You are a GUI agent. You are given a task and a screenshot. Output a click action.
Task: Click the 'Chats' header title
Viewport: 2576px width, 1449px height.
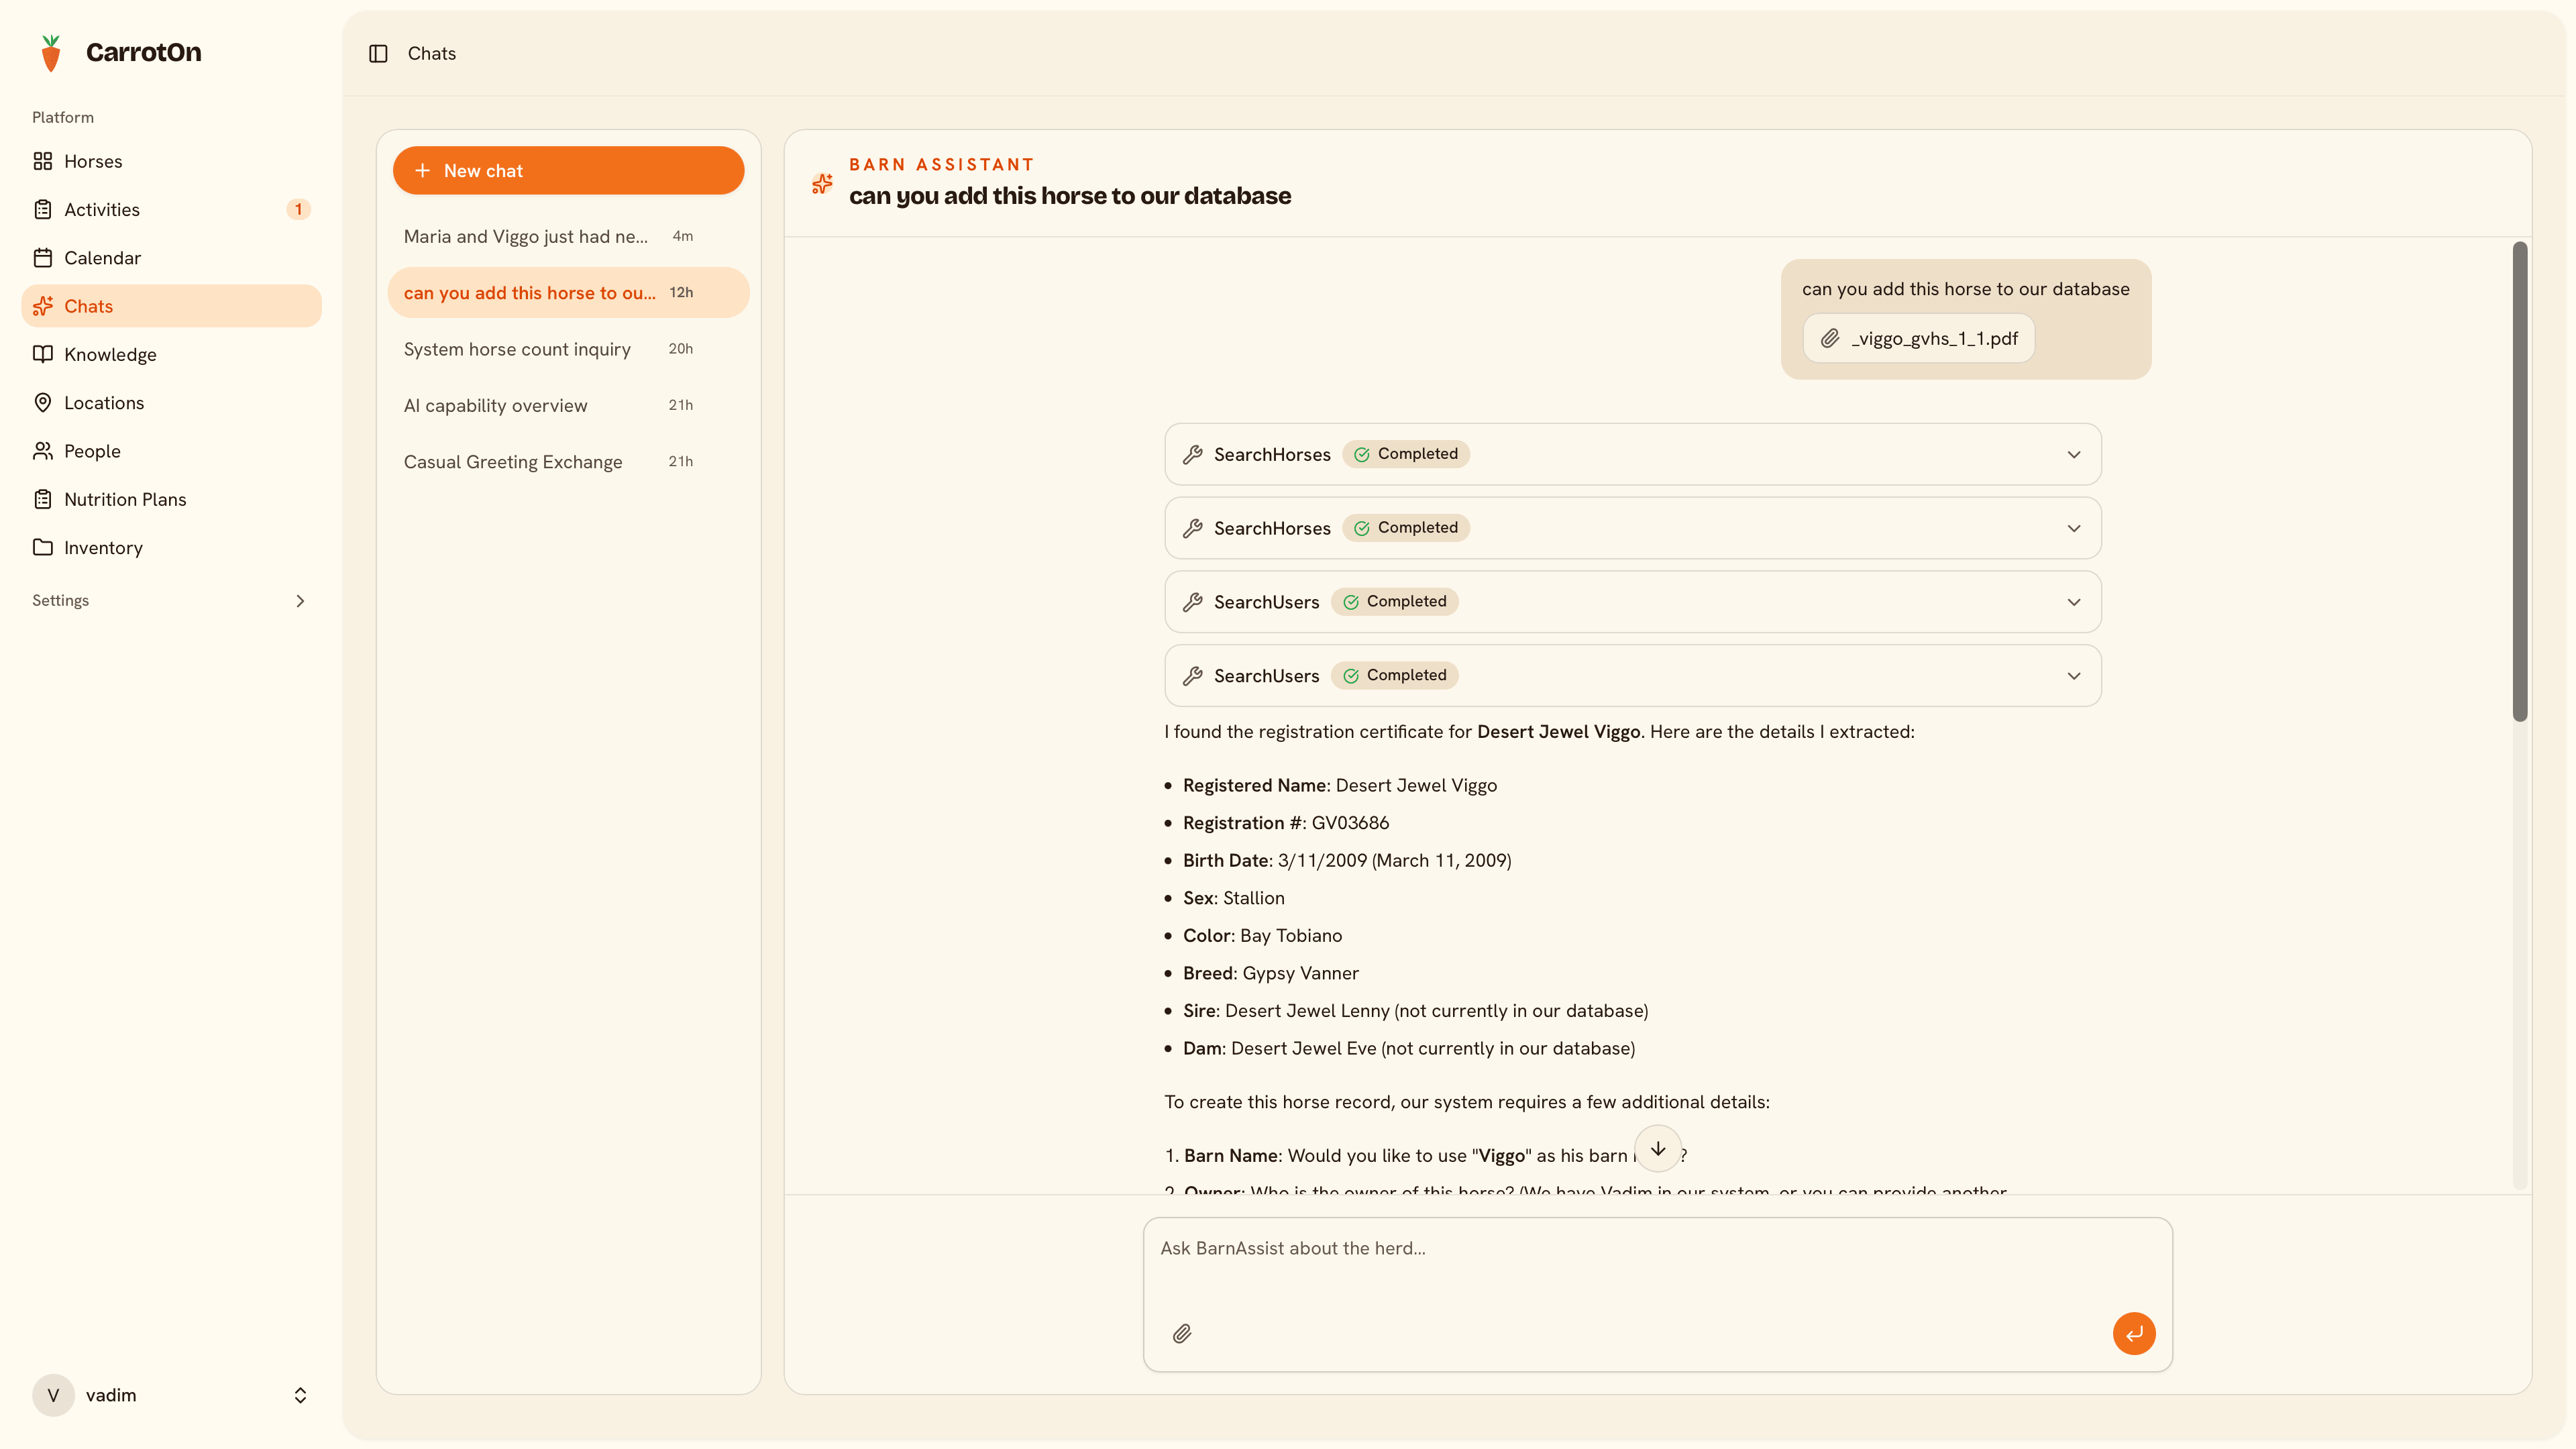coord(432,54)
